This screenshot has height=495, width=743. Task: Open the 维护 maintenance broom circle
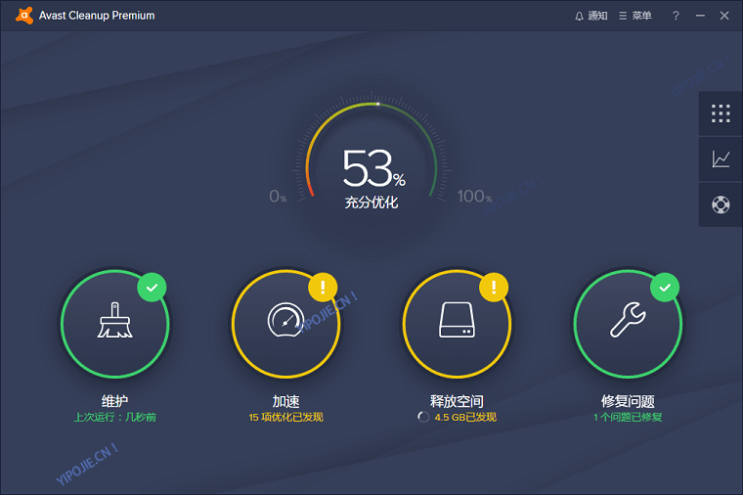[115, 324]
